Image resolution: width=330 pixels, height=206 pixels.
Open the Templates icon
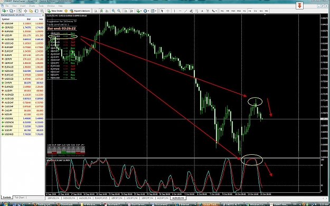153,11
